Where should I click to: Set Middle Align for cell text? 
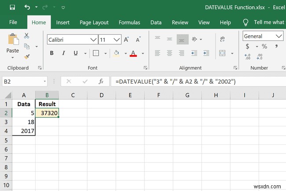pos(169,39)
